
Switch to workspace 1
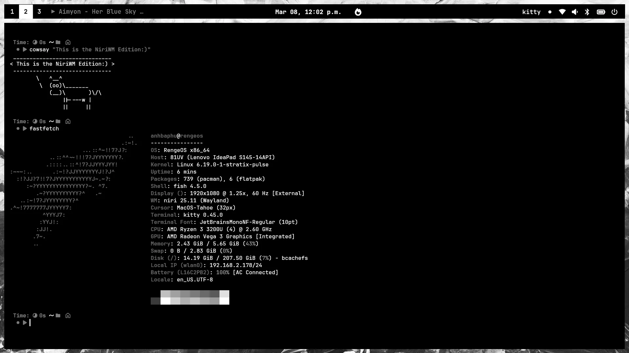(12, 12)
